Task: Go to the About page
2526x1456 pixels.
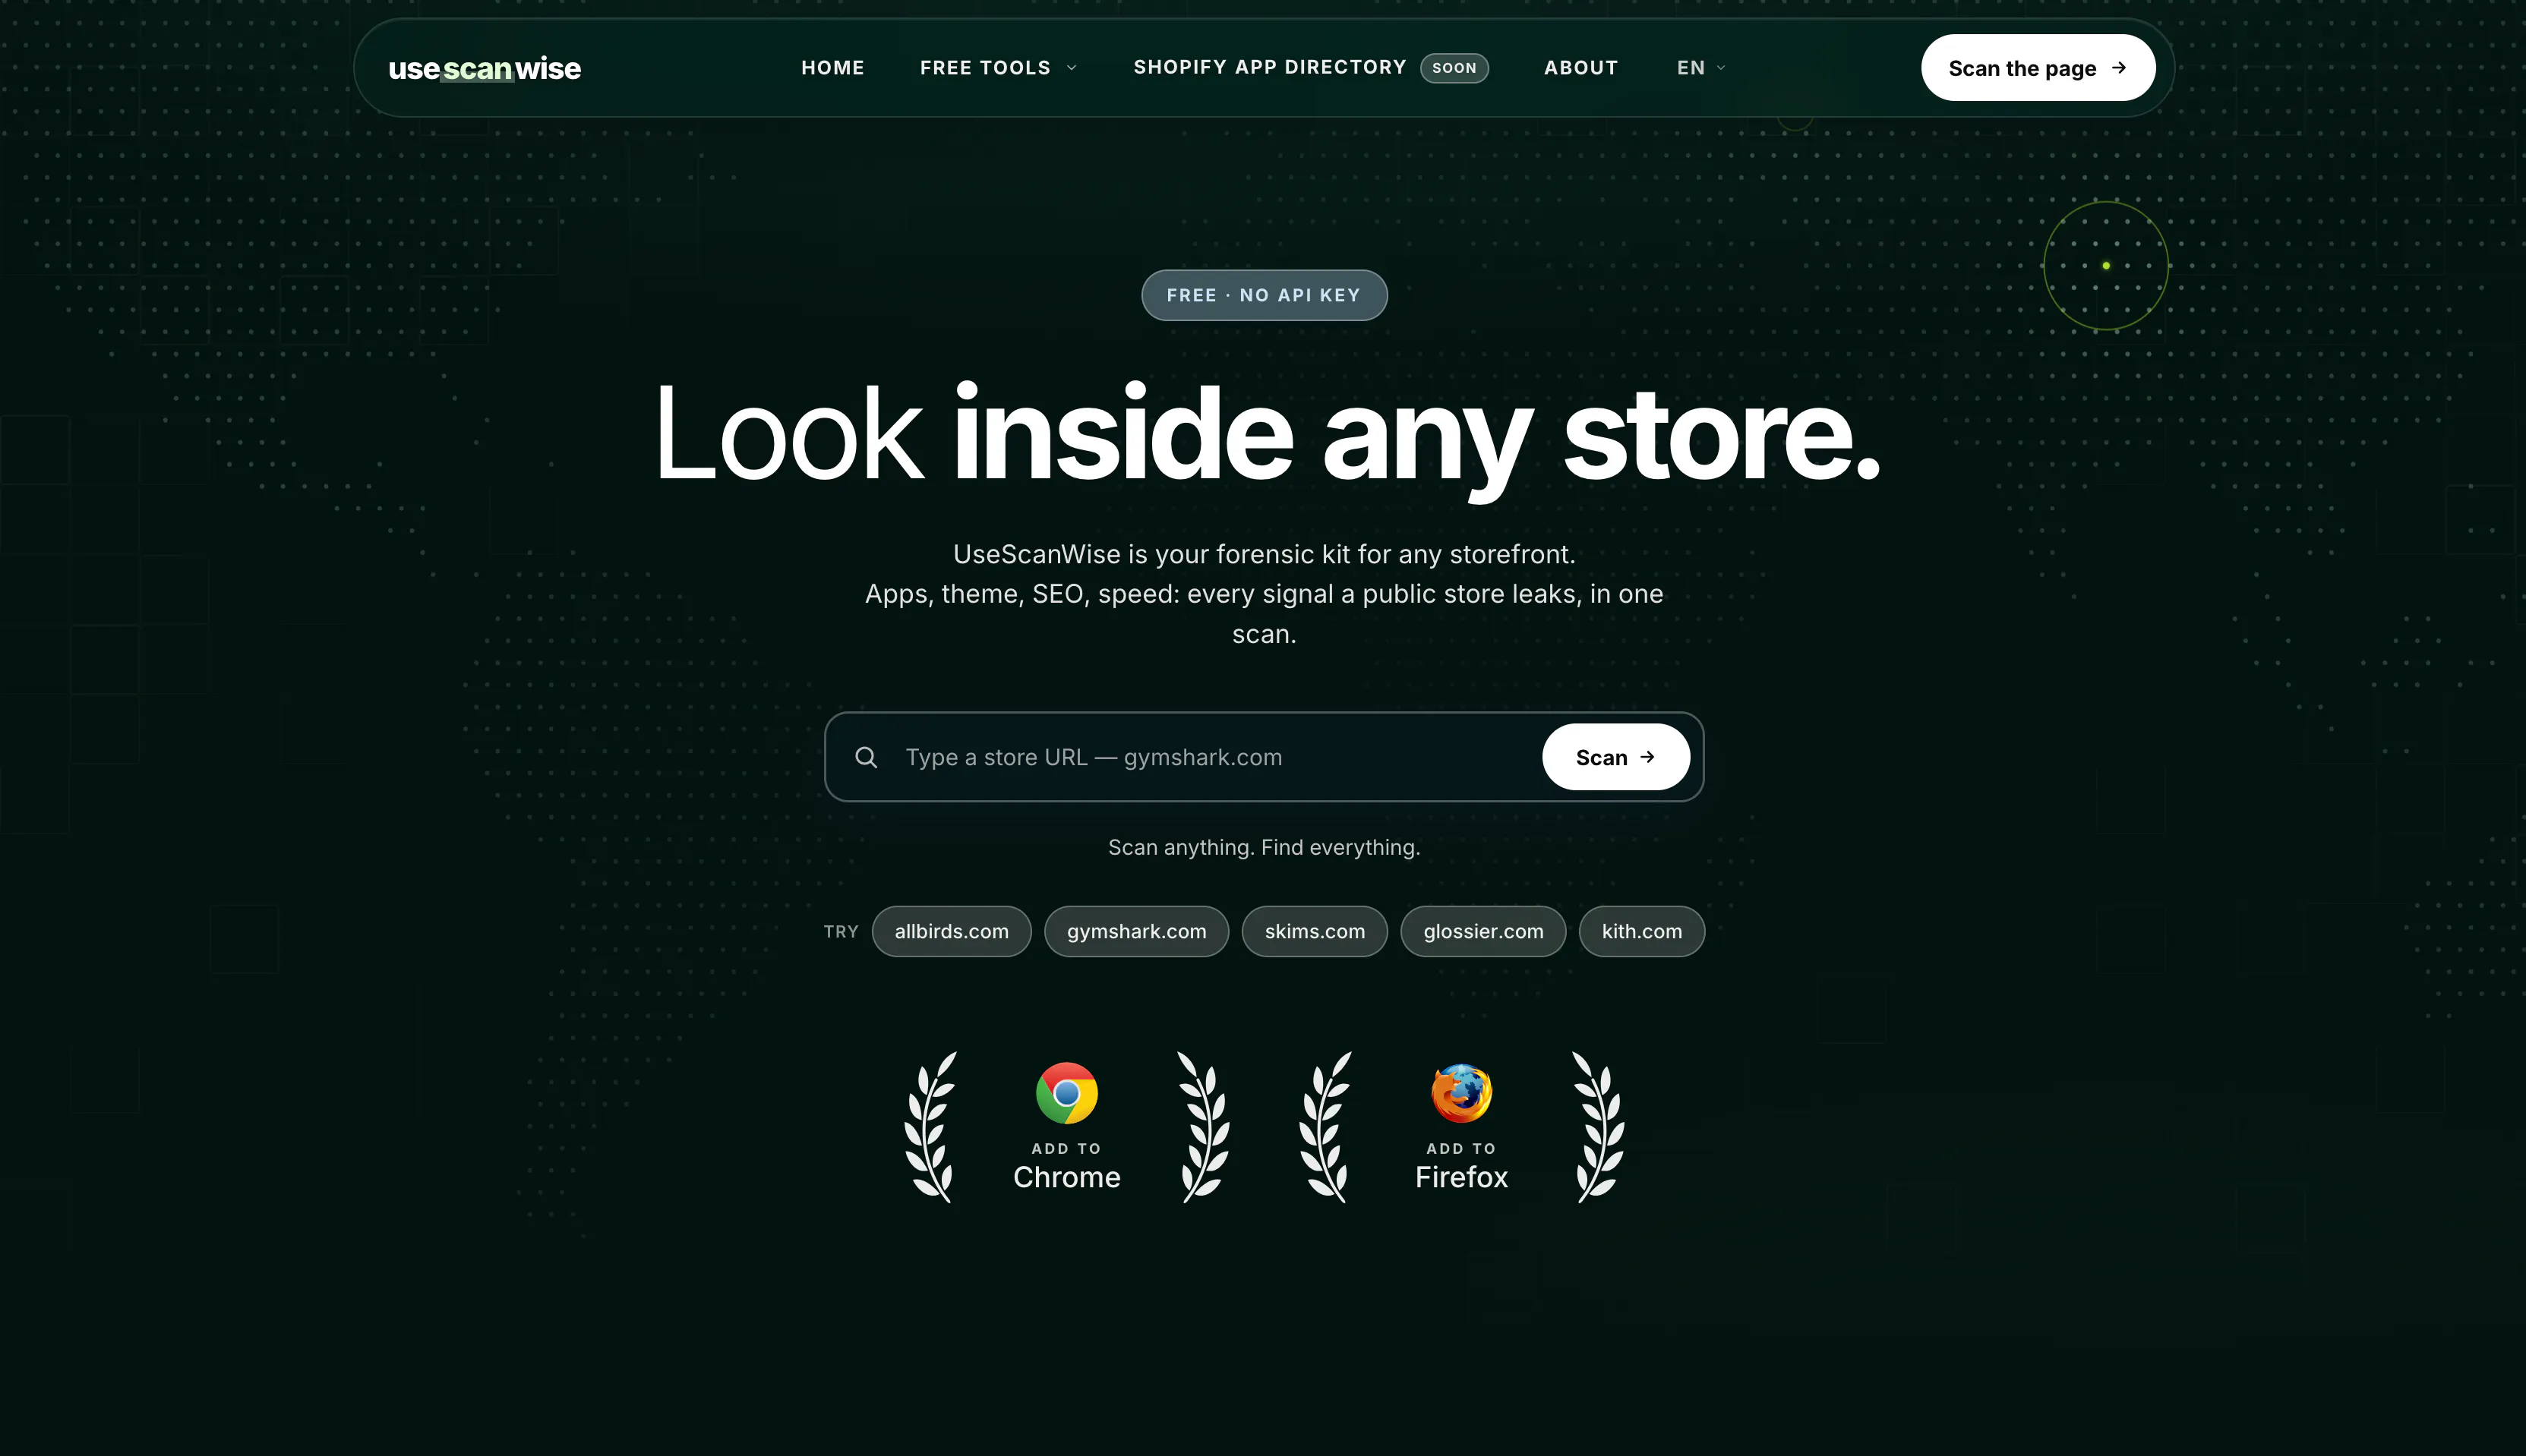Action: point(1580,68)
